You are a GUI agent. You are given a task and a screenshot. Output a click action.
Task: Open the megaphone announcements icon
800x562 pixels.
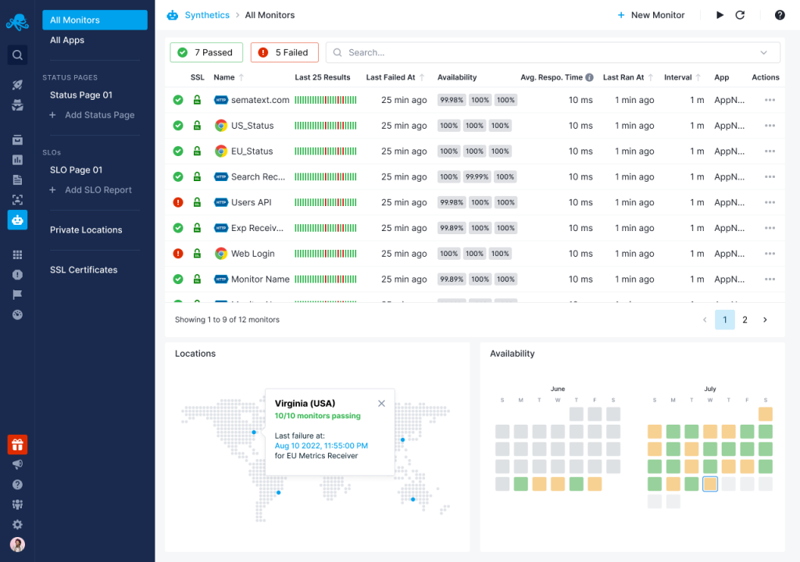(x=17, y=464)
